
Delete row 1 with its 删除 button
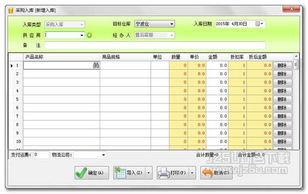[x=282, y=65]
